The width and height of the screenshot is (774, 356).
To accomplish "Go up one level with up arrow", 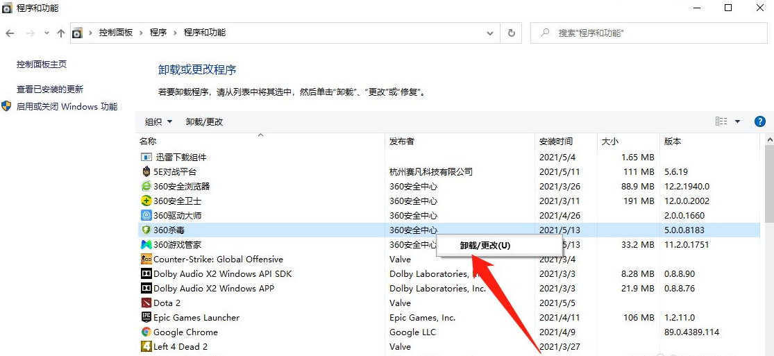I will pos(60,33).
